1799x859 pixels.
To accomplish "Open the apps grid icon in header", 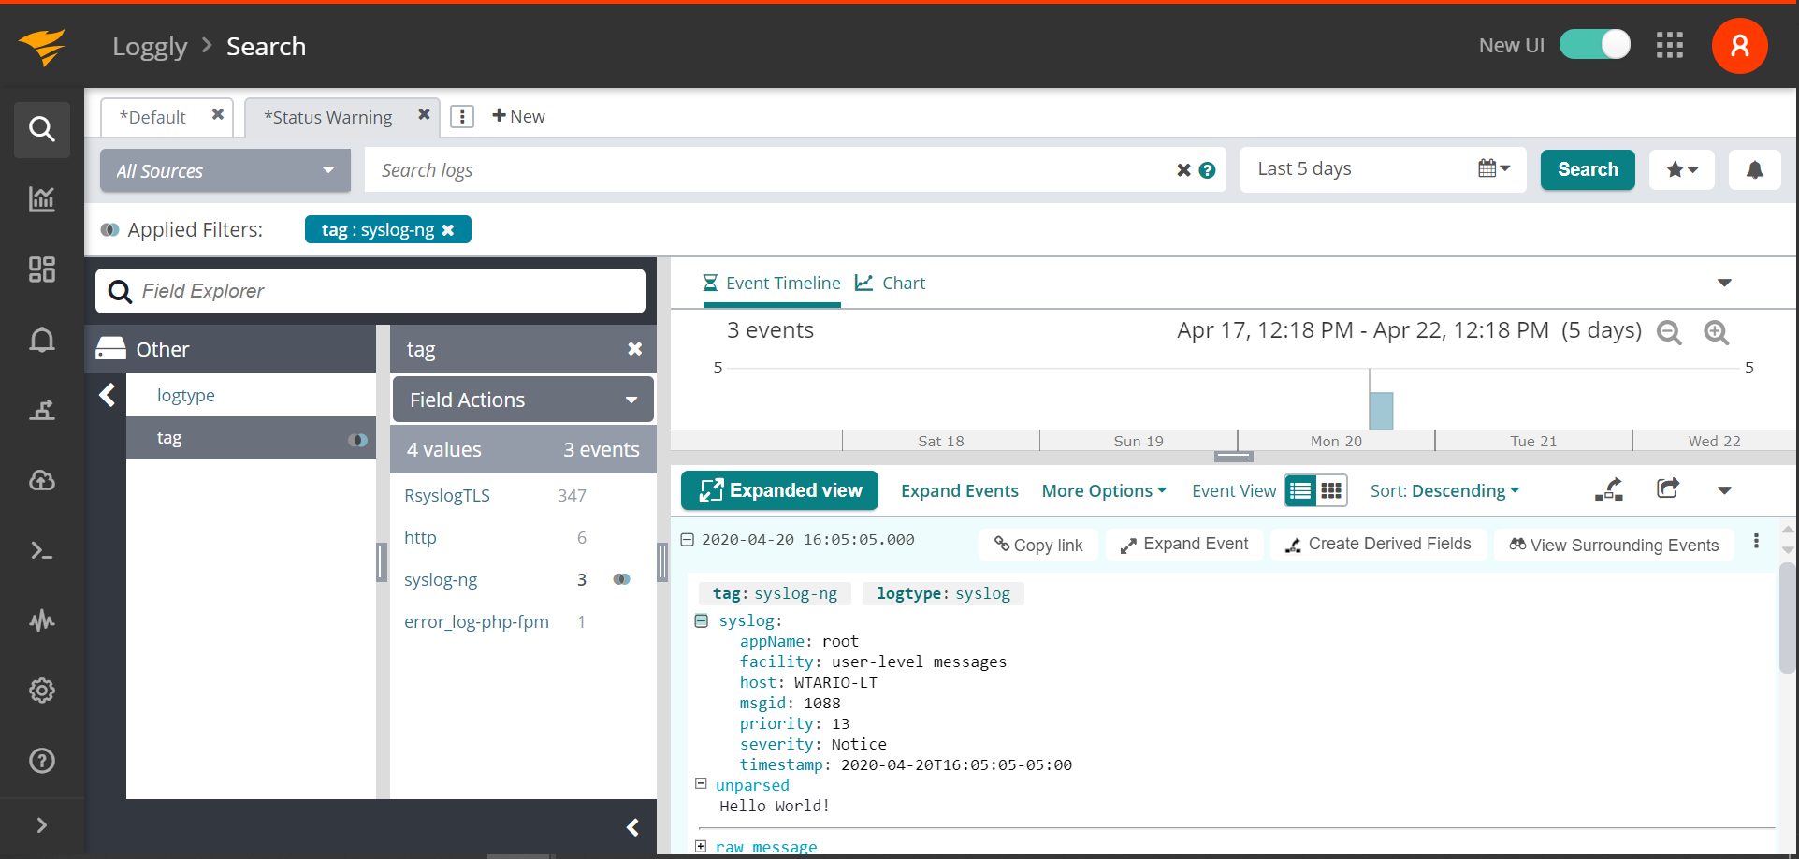I will point(1669,46).
